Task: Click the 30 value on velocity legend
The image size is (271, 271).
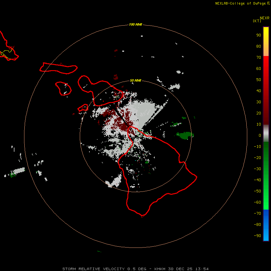Action: (x=259, y=102)
